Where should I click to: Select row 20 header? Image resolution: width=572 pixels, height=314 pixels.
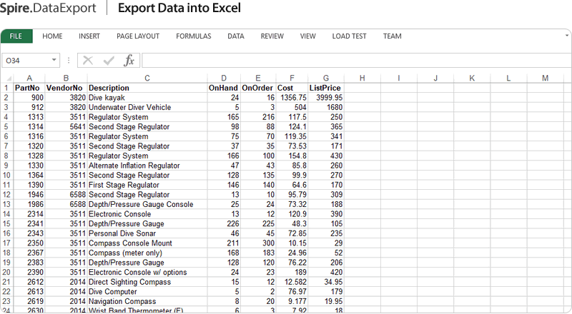(6, 272)
